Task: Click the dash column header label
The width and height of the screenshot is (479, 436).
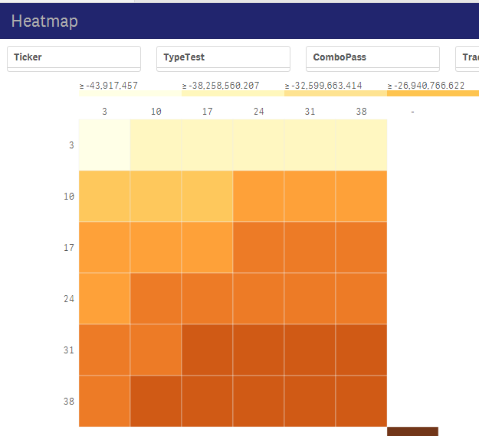Action: click(x=412, y=112)
